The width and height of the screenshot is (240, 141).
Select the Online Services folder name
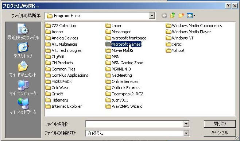tap(125, 81)
